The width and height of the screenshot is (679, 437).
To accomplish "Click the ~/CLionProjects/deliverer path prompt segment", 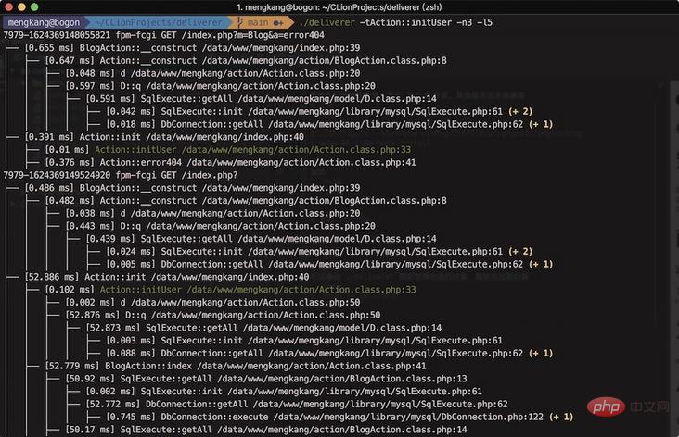I will point(159,22).
